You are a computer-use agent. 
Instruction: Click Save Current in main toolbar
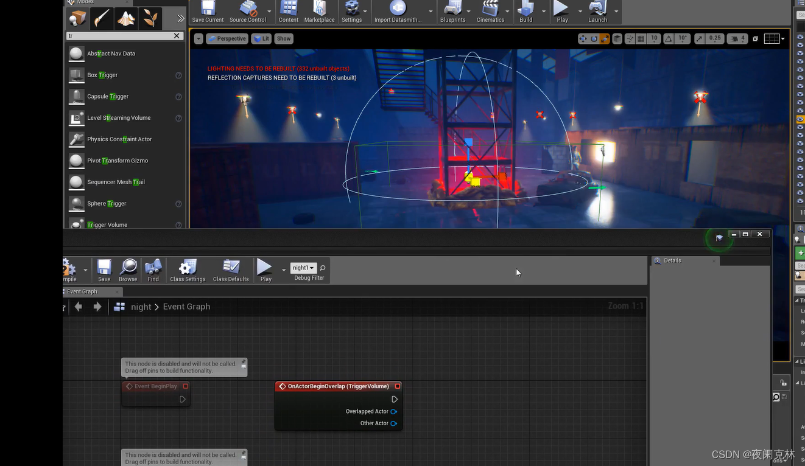point(208,12)
